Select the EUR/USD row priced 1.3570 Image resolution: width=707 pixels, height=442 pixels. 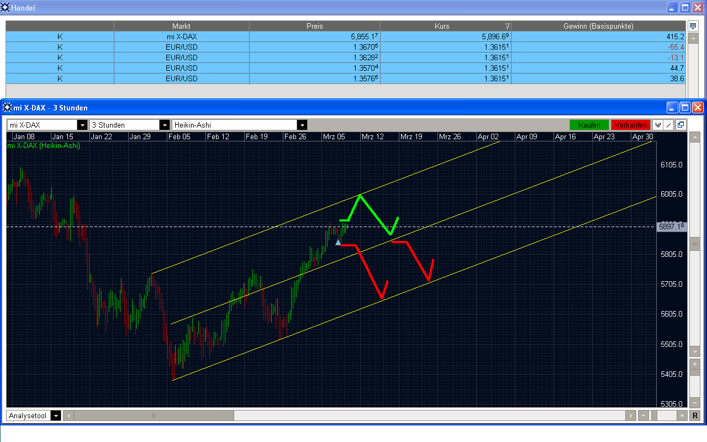(x=346, y=68)
